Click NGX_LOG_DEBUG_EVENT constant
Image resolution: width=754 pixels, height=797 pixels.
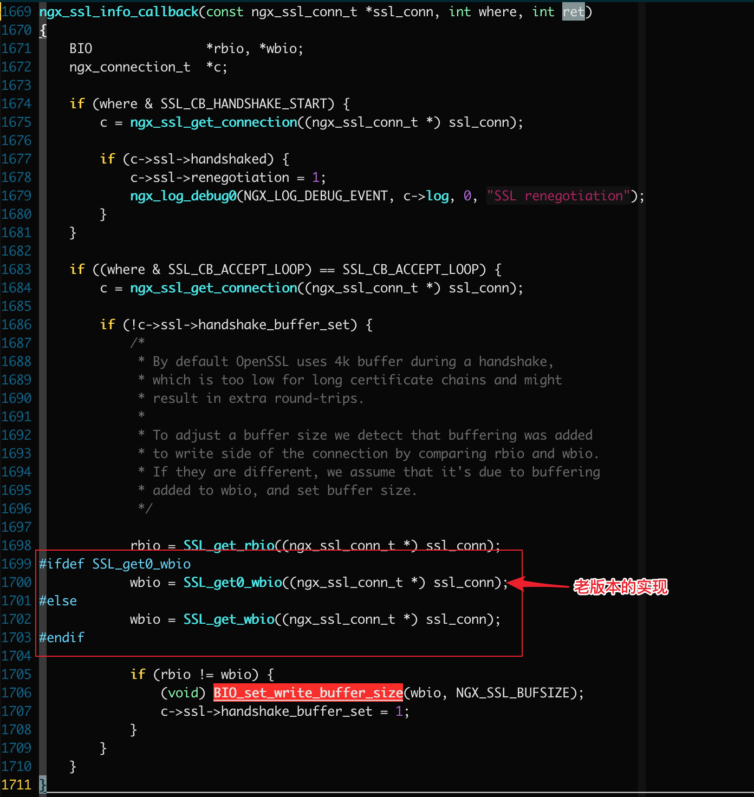[x=316, y=196]
